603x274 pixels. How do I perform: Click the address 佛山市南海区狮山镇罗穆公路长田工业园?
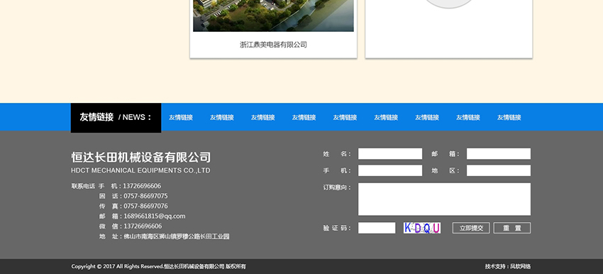pos(176,236)
